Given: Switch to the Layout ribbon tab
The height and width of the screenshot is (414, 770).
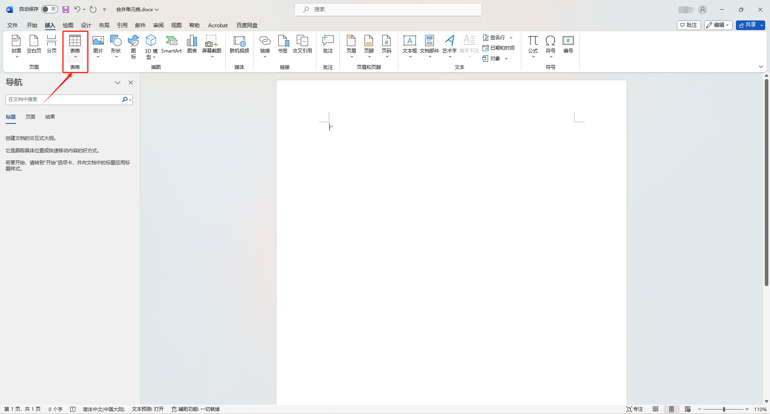Looking at the screenshot, I should pos(104,25).
